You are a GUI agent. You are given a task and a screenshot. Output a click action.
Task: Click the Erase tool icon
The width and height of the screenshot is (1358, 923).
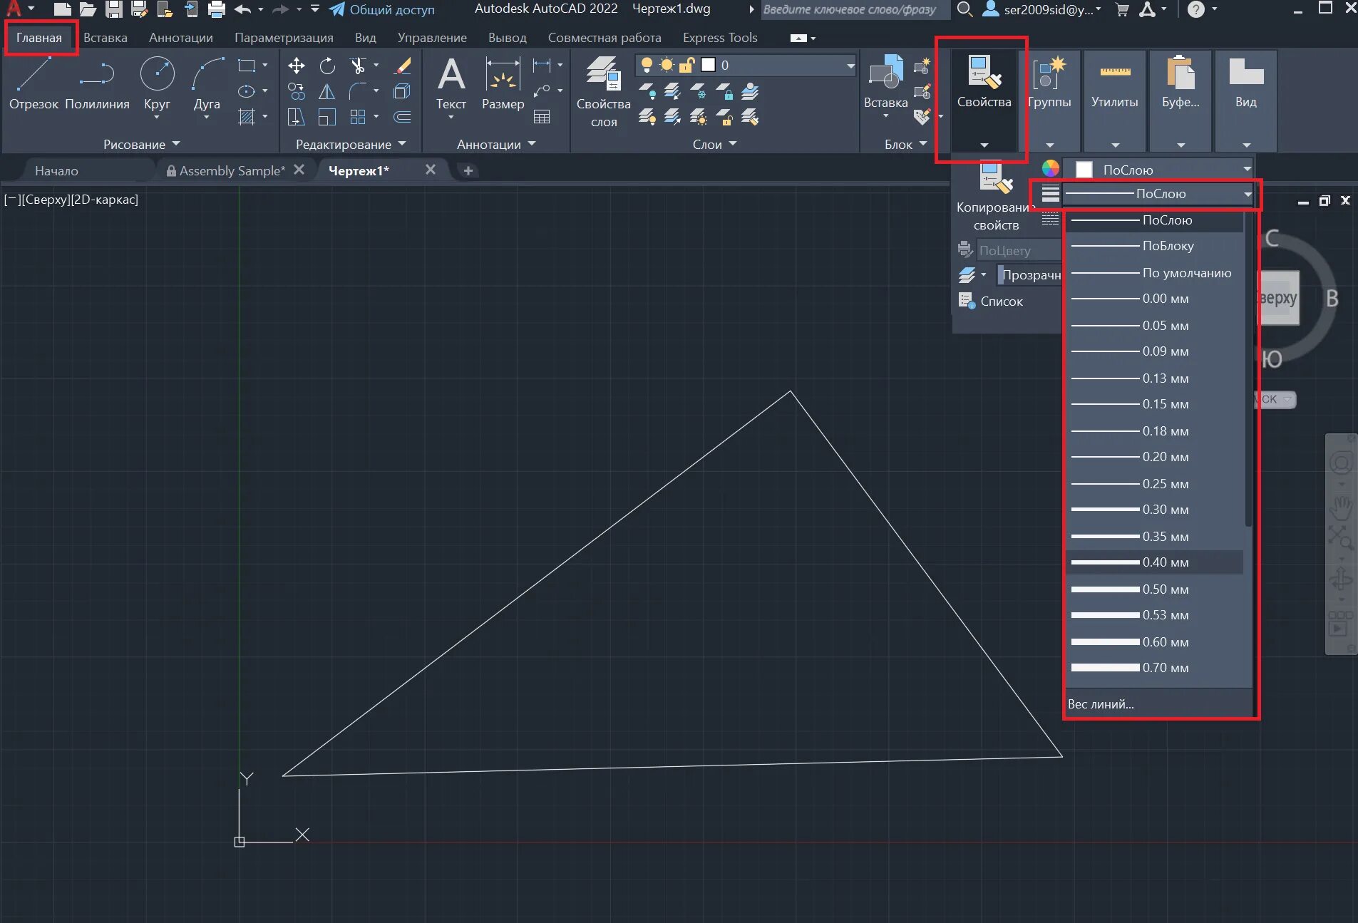click(403, 66)
